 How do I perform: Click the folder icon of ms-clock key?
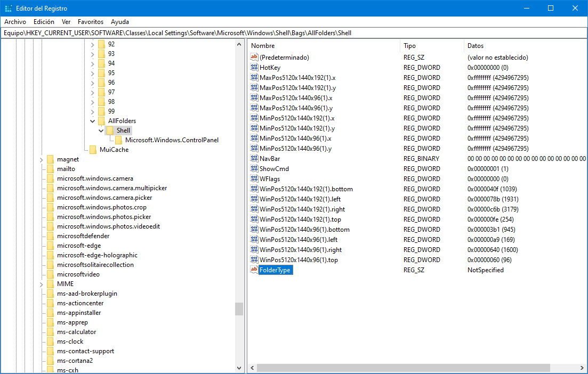click(51, 342)
